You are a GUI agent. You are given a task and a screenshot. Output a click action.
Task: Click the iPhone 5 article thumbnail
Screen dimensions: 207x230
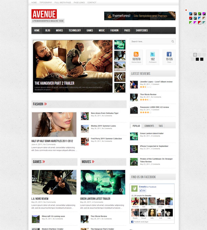pyautogui.click(x=134, y=149)
